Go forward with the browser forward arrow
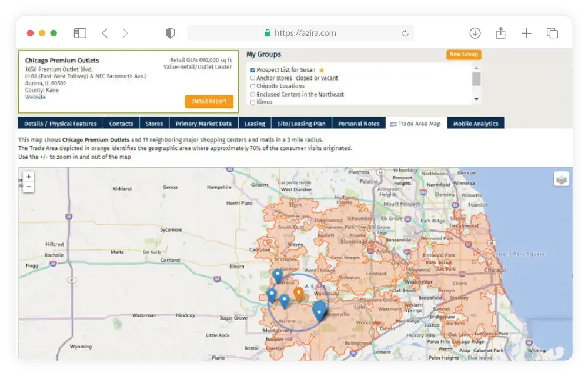Image resolution: width=588 pixels, height=376 pixels. 125,33
